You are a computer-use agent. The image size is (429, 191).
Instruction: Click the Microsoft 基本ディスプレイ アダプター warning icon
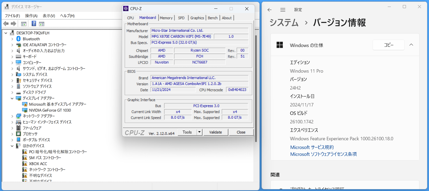[25, 104]
